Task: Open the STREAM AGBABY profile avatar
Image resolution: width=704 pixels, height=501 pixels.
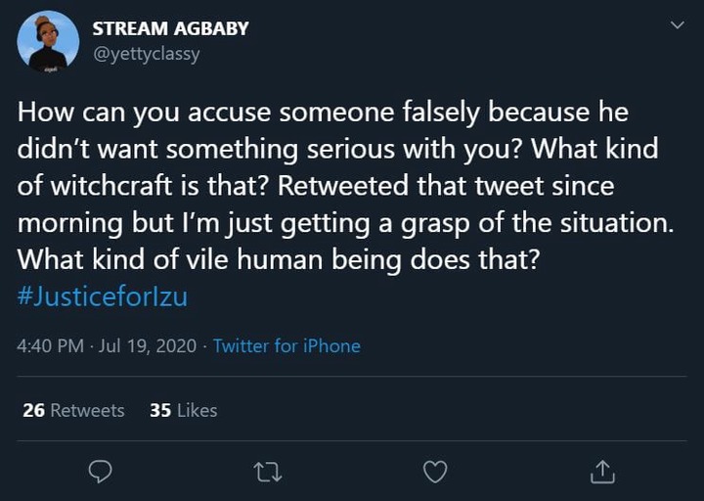Action: pos(48,41)
